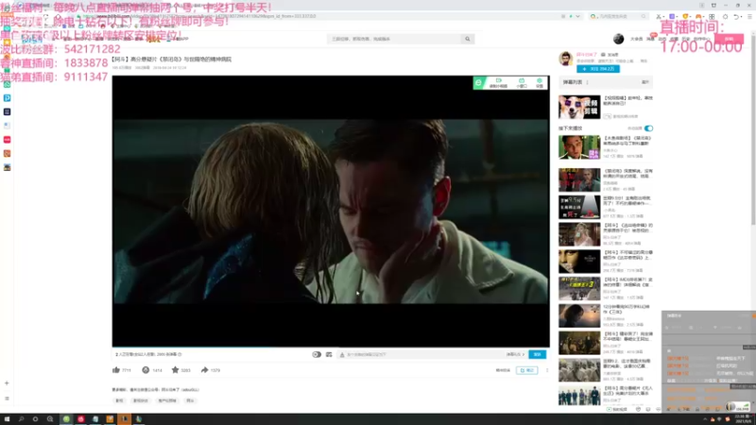
Task: Open the orange sidebar app icon
Action: click(8, 153)
